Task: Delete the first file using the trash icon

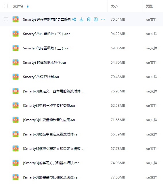Action: 89,19
